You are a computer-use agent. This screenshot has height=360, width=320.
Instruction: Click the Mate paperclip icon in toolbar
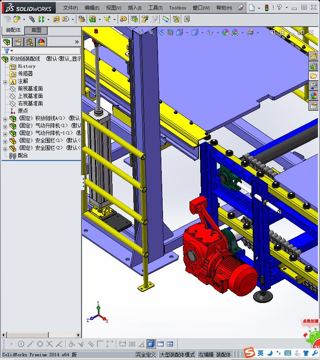point(32,19)
